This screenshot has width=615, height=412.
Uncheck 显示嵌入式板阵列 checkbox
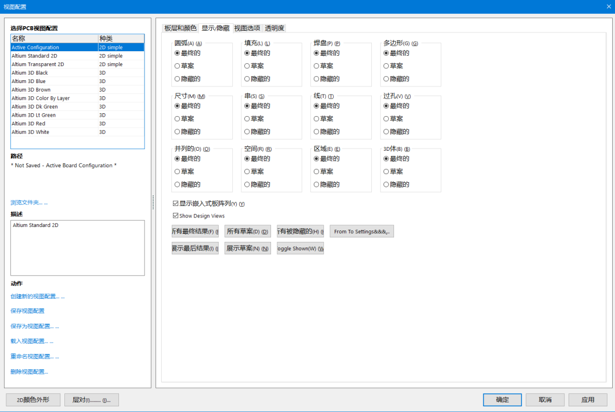(x=176, y=203)
